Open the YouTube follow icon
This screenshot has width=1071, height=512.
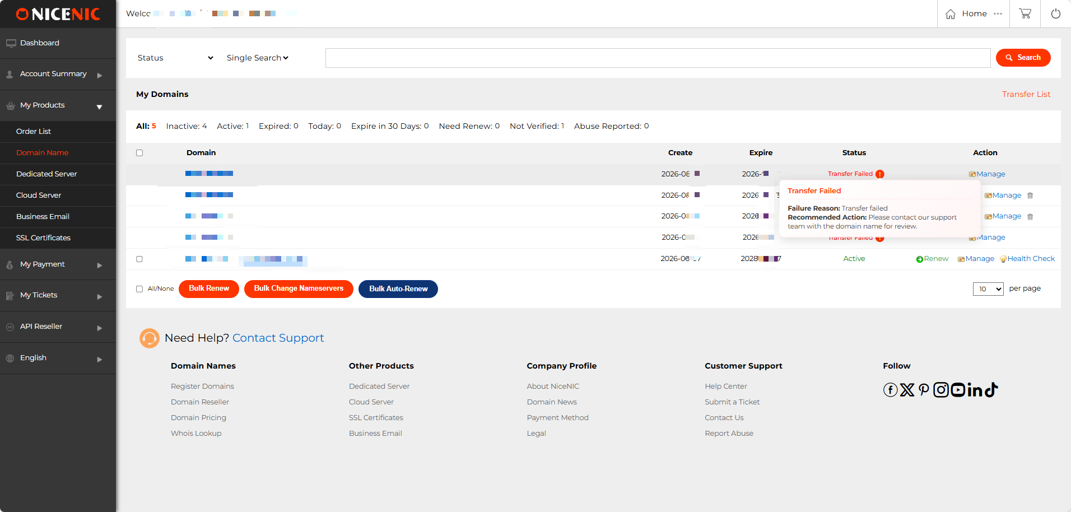click(x=958, y=390)
